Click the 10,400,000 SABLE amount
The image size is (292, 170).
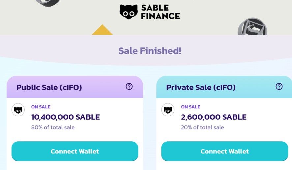click(65, 117)
